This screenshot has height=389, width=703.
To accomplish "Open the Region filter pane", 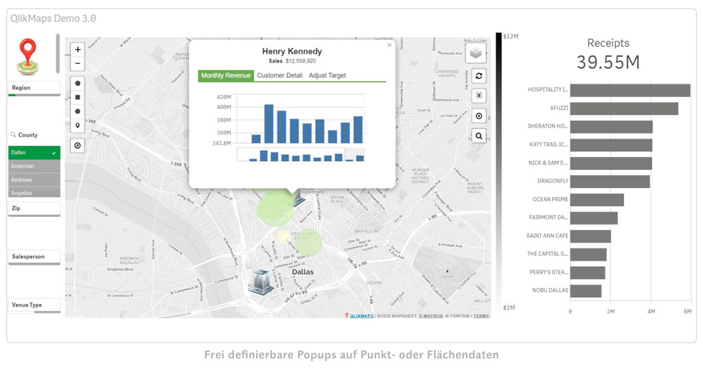I will (x=34, y=89).
